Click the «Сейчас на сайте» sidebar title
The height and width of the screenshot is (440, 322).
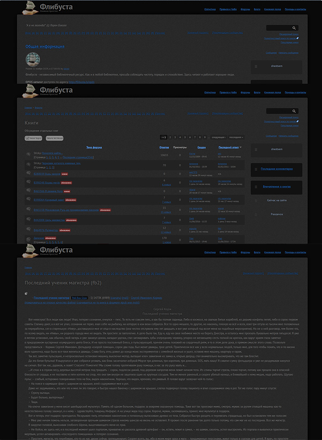(x=276, y=200)
